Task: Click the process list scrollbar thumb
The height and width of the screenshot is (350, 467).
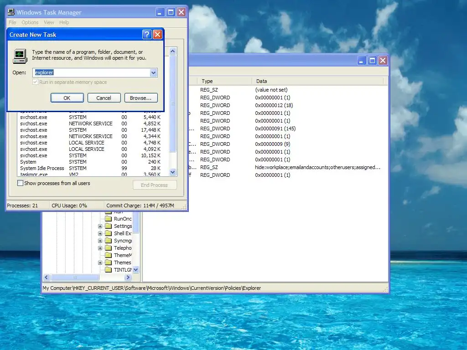Action: tap(173, 103)
